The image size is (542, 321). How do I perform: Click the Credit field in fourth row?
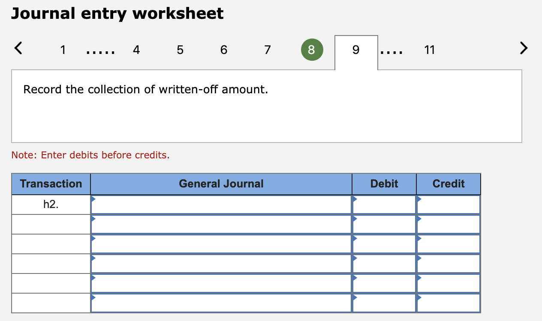click(x=449, y=264)
